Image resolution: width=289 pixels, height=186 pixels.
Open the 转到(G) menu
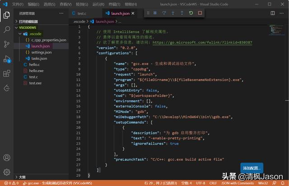(x=82, y=4)
